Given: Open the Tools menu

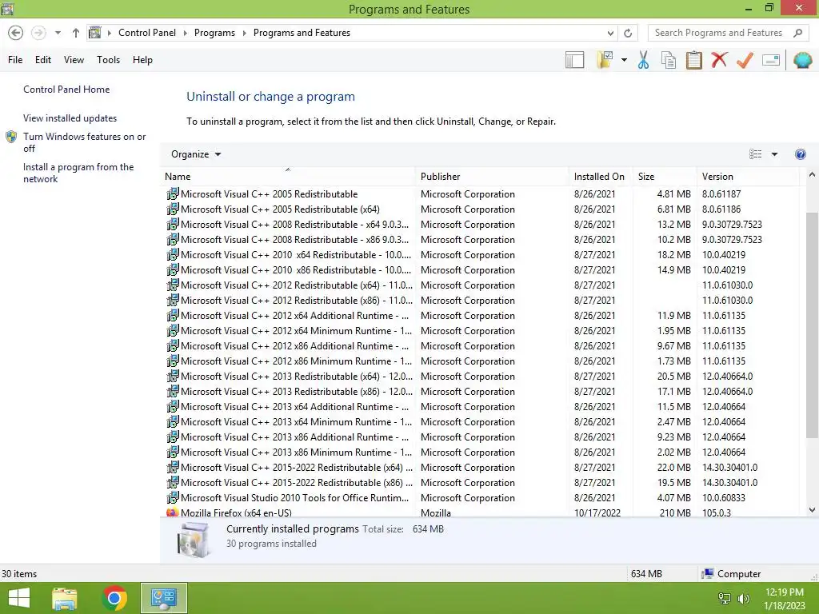Looking at the screenshot, I should click(108, 59).
